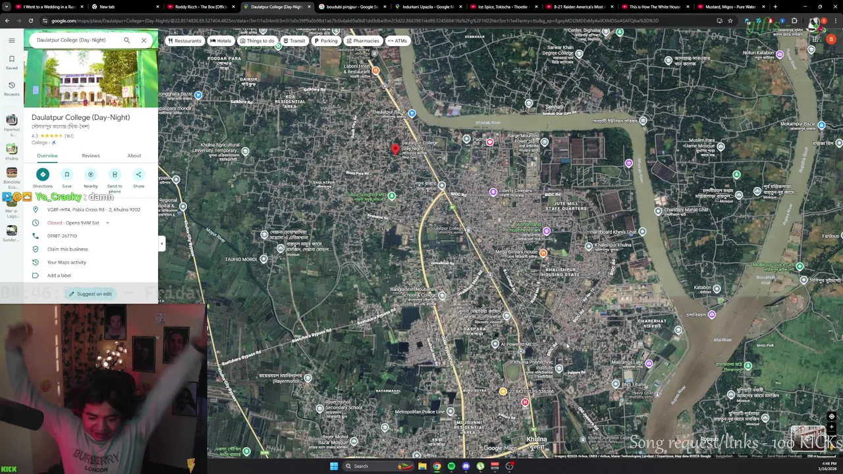Open Chrome extensions puzzle icon
Screen dimensions: 843x474
click(794, 20)
